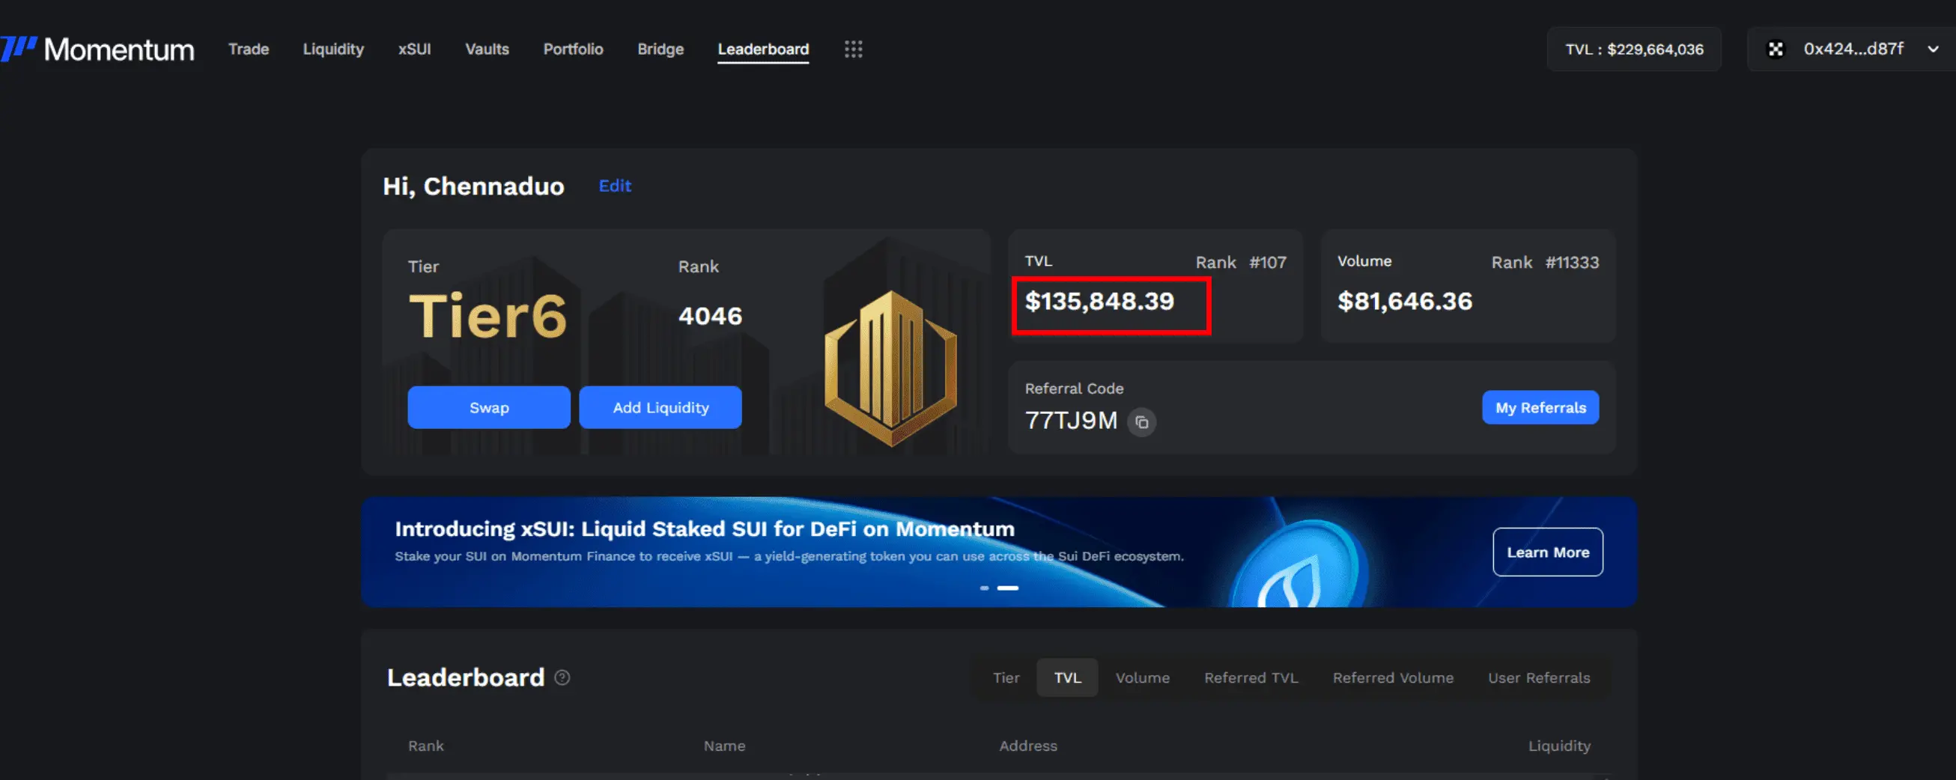This screenshot has height=780, width=1956.
Task: Open the Trade menu item
Action: pos(249,49)
